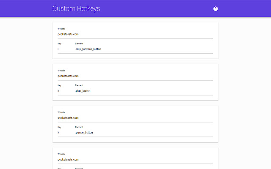Image resolution: width=271 pixels, height=169 pixels.
Task: Click Key label in the play_button card
Action: (59, 85)
